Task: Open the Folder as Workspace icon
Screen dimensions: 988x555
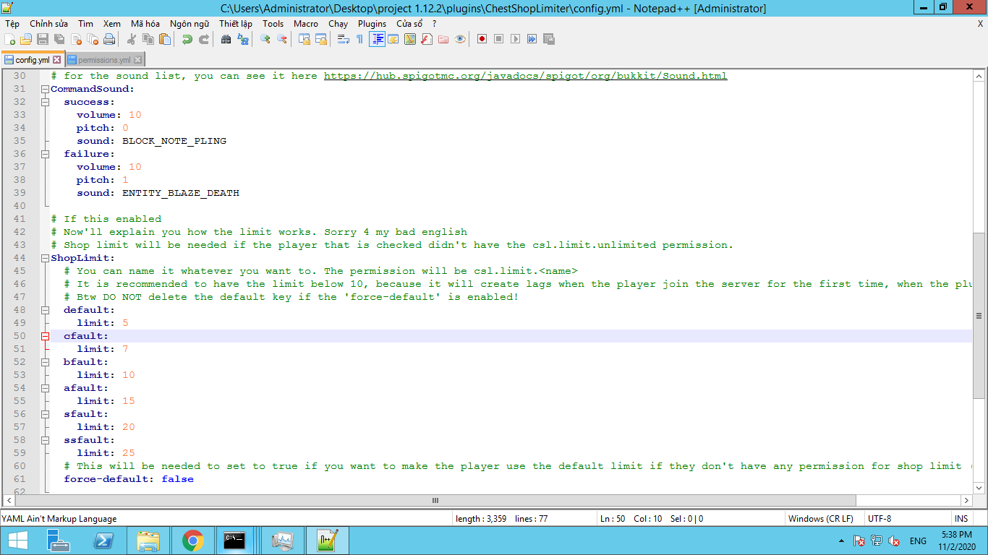Action: (x=443, y=39)
